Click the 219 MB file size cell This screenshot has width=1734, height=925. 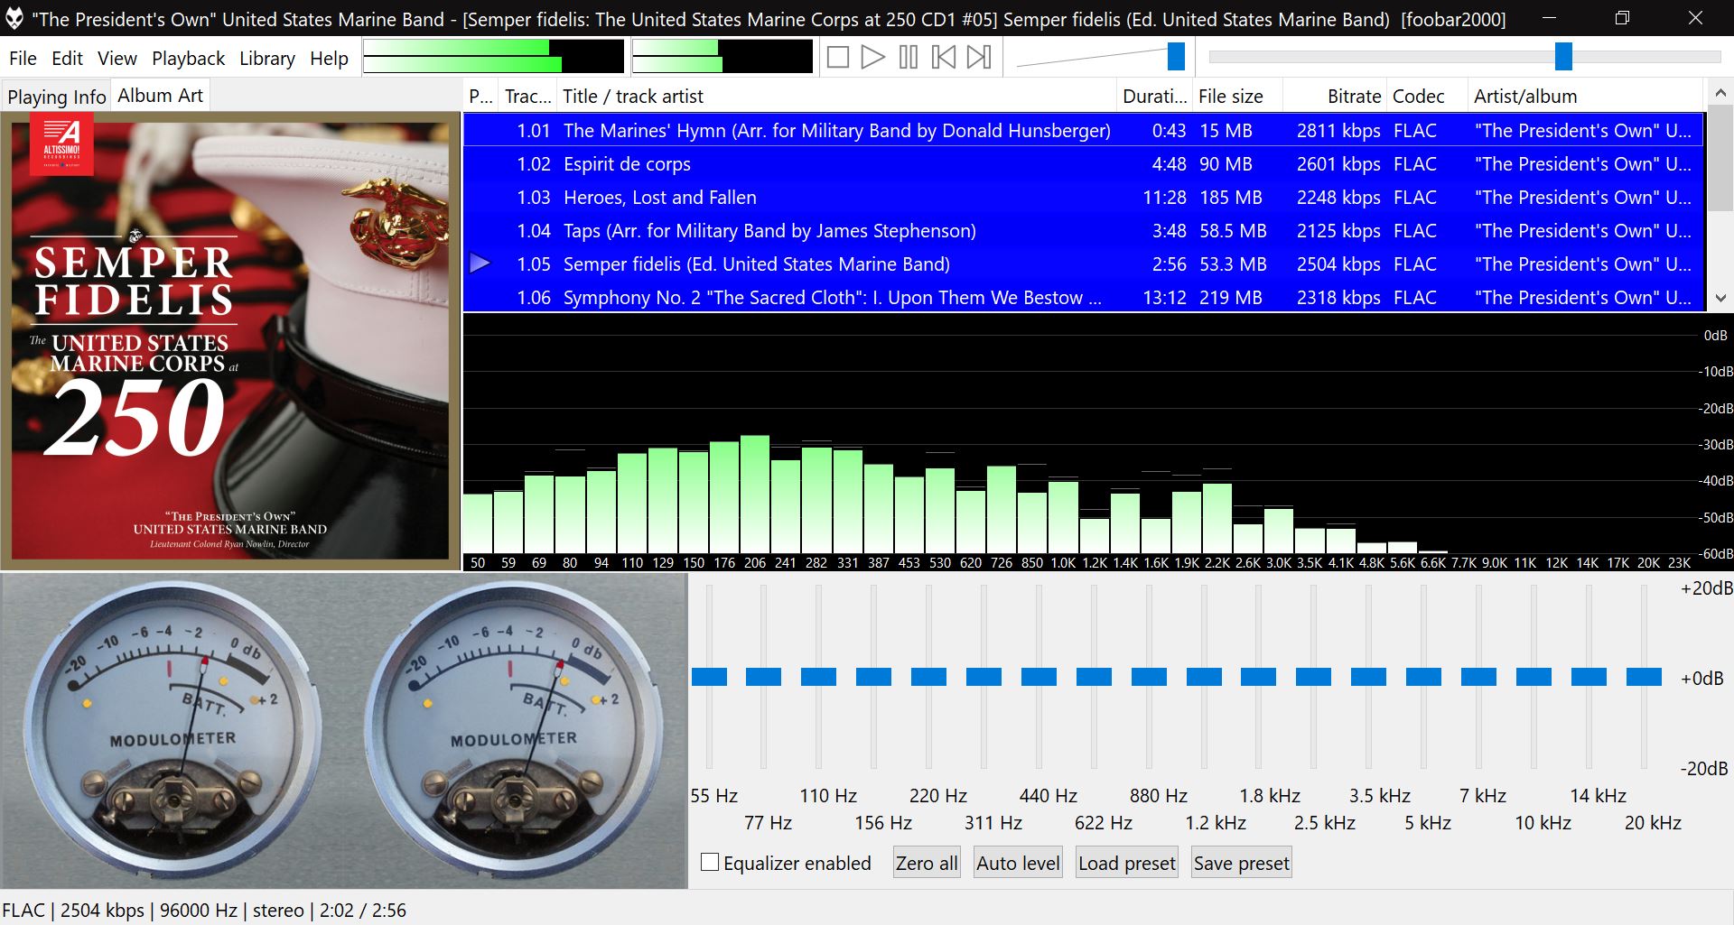click(x=1230, y=297)
